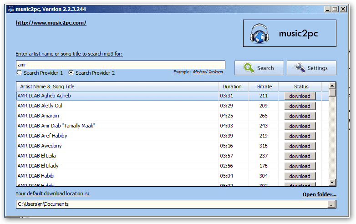Click the 304 bitrate cell
The image size is (356, 224).
click(x=264, y=176)
